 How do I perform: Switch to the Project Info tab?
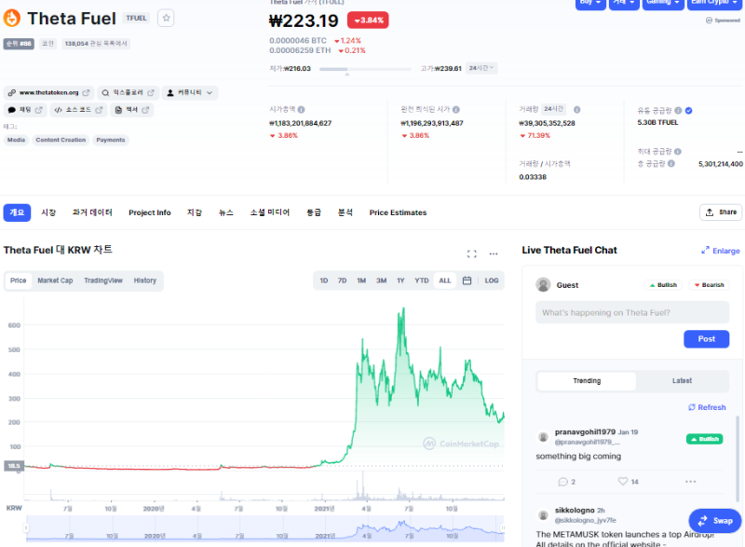pyautogui.click(x=150, y=212)
